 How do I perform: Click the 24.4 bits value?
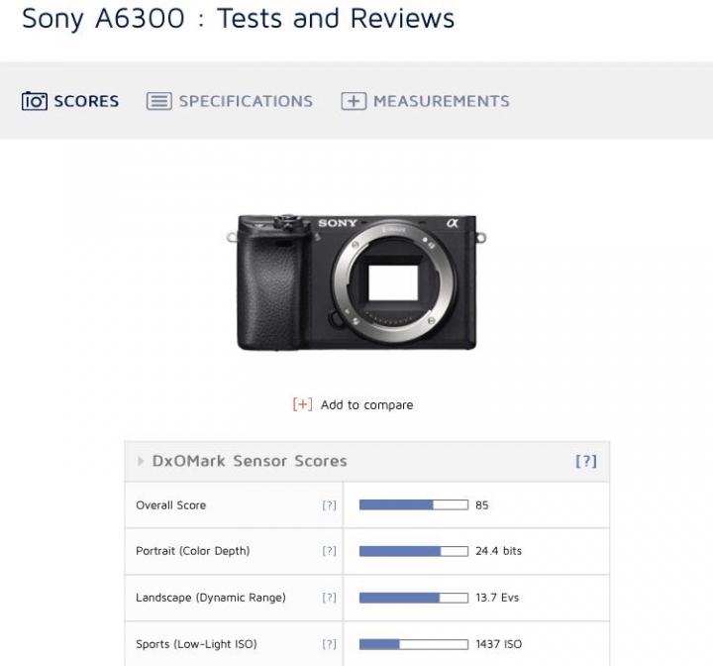(499, 551)
